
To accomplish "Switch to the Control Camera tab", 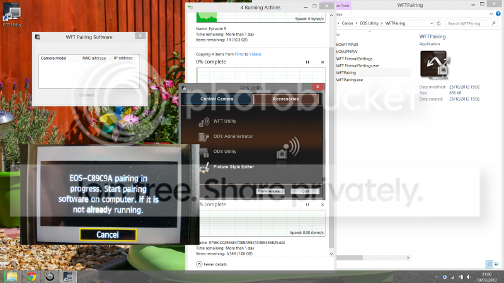I will 217,99.
